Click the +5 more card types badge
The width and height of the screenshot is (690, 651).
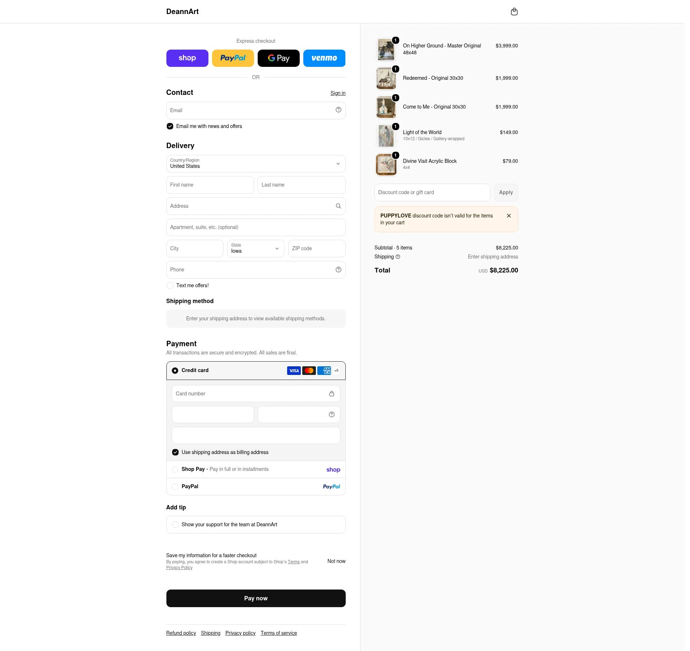point(336,371)
